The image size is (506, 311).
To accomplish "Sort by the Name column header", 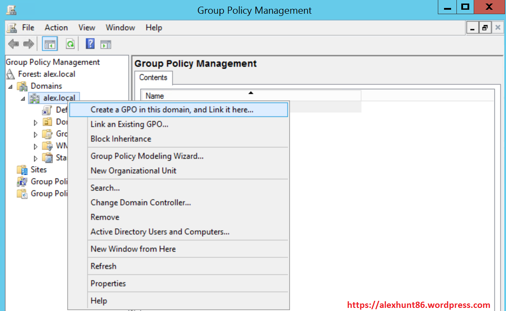I will 155,96.
